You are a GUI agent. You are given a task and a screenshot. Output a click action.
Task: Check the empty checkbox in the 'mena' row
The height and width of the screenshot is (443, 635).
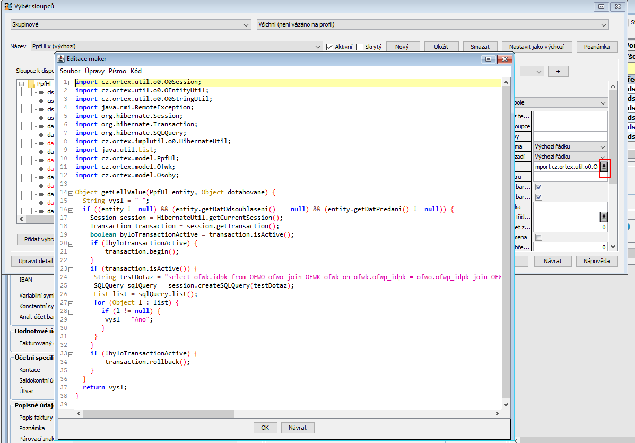538,237
